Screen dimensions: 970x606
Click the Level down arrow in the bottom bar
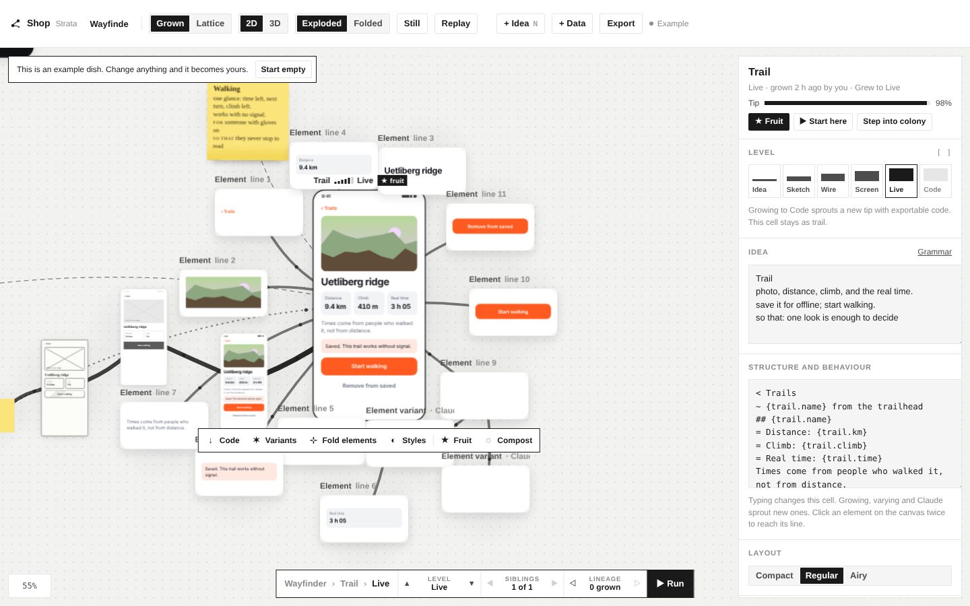[472, 584]
